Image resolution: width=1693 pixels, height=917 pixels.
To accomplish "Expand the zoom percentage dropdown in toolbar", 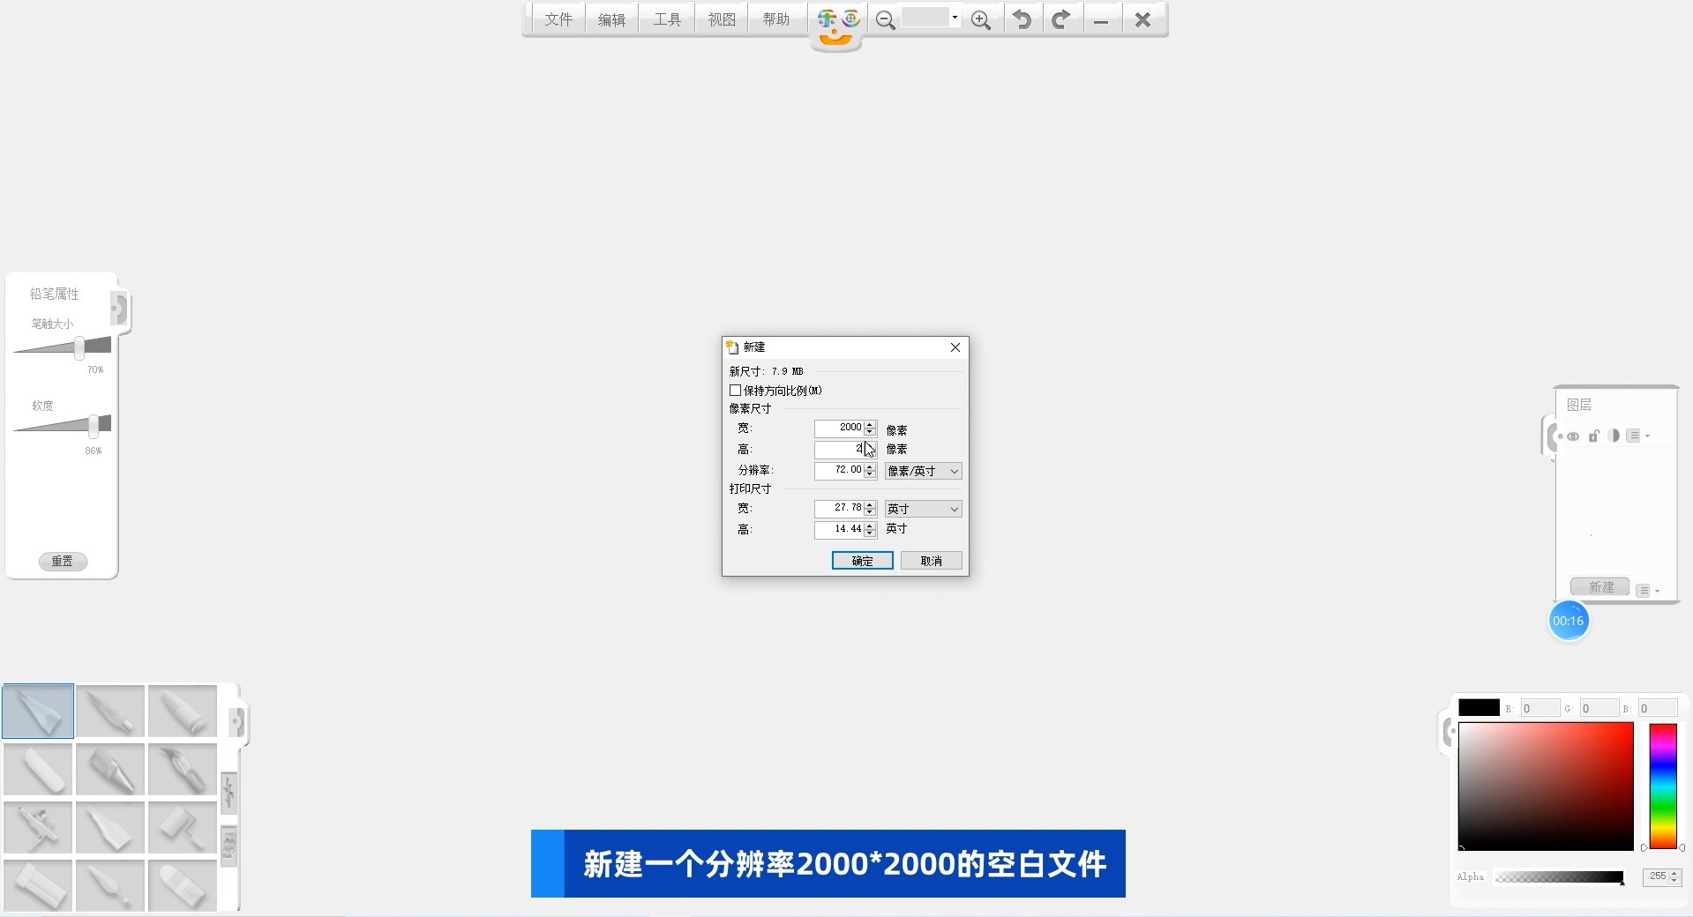I will (954, 18).
